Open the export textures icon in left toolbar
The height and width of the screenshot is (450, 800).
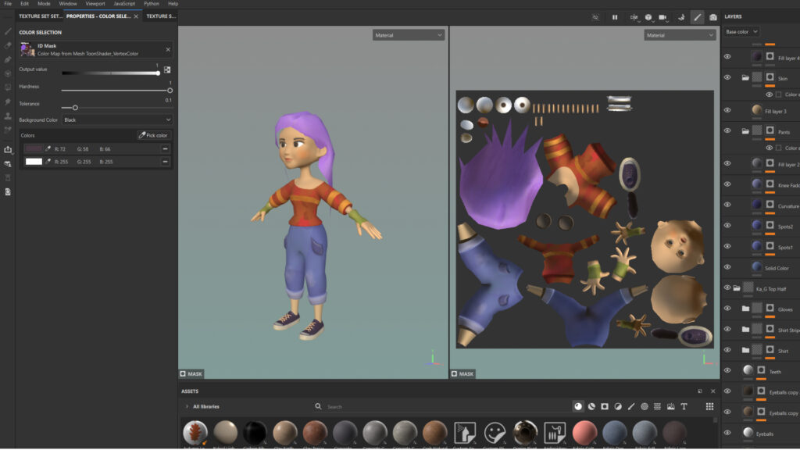tap(8, 149)
